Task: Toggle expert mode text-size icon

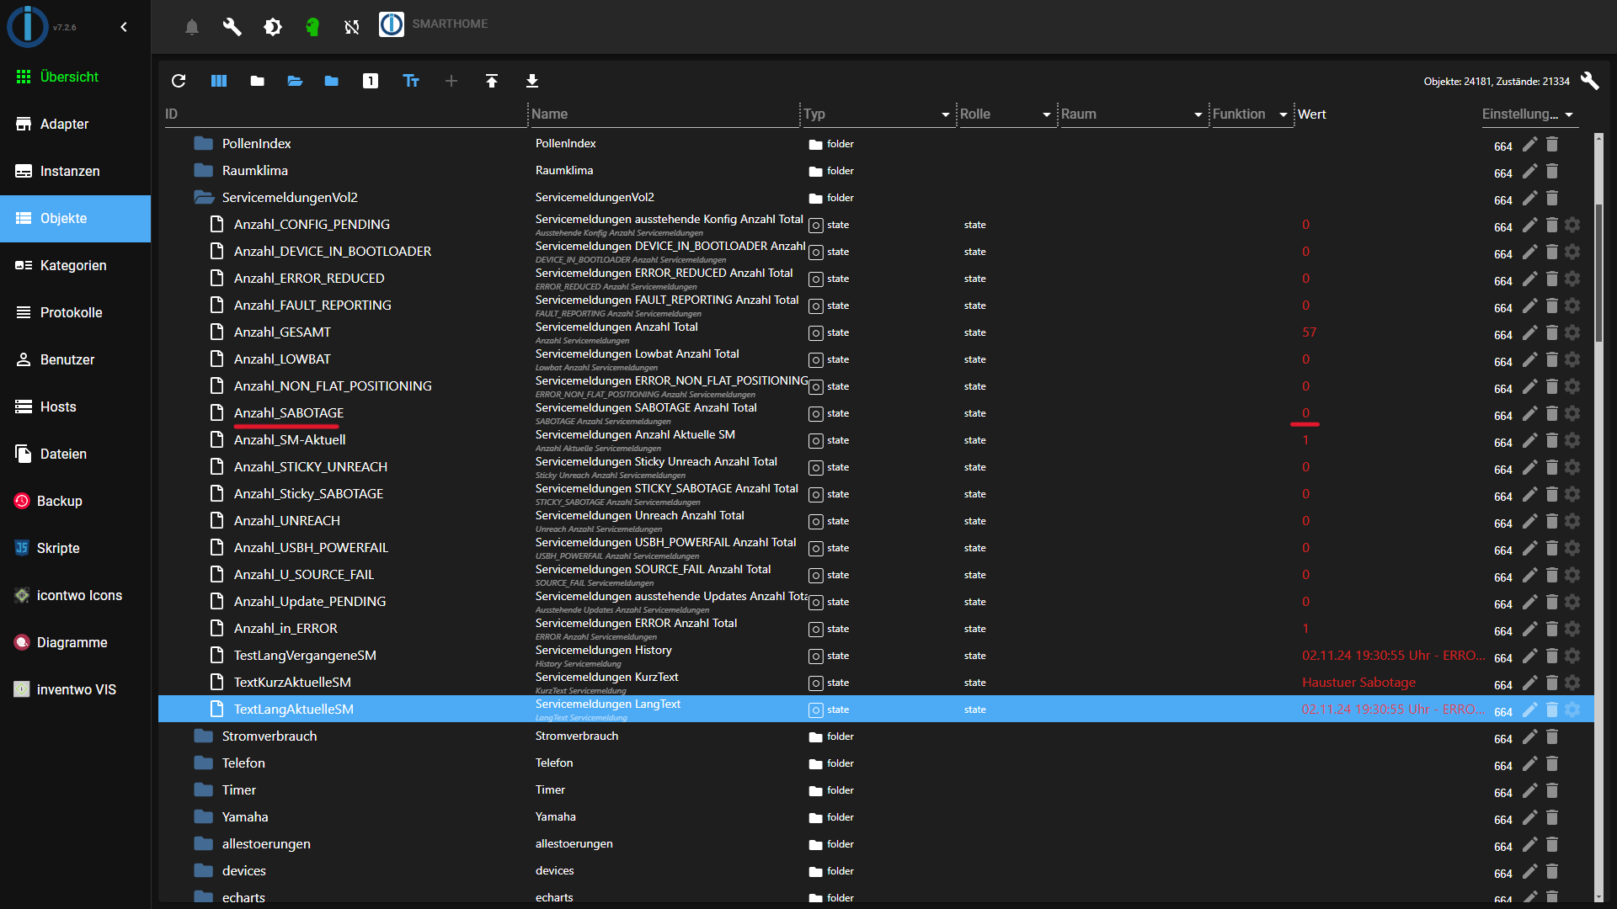Action: 411,81
